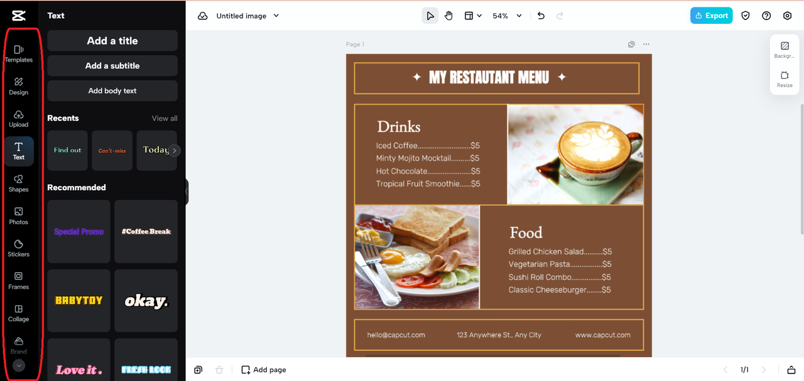The image size is (804, 381).
Task: Choose the 'Love it.' text preset
Action: pyautogui.click(x=79, y=360)
